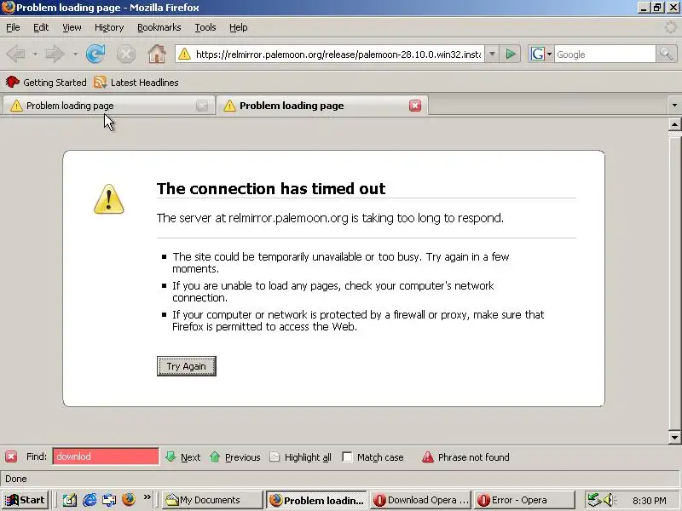Viewport: 682px width, 511px height.
Task: Enable the Match case checkbox
Action: (x=347, y=457)
